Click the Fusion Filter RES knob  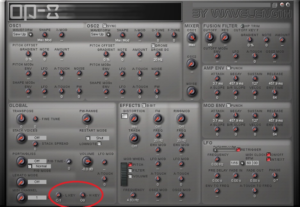pyautogui.click(x=225, y=37)
